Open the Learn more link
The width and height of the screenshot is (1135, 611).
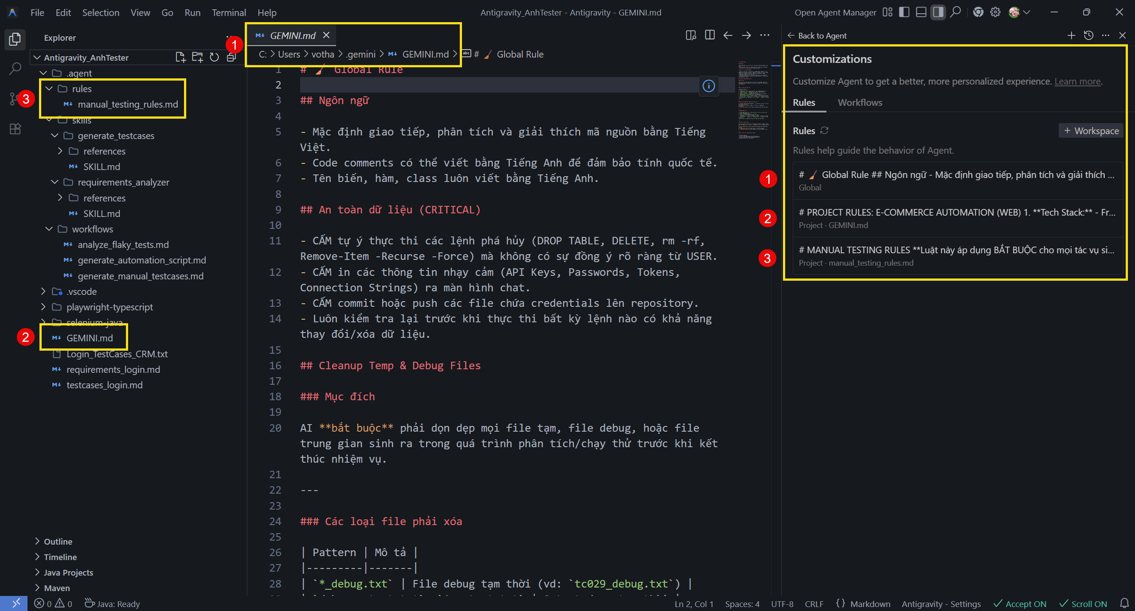pyautogui.click(x=1077, y=81)
